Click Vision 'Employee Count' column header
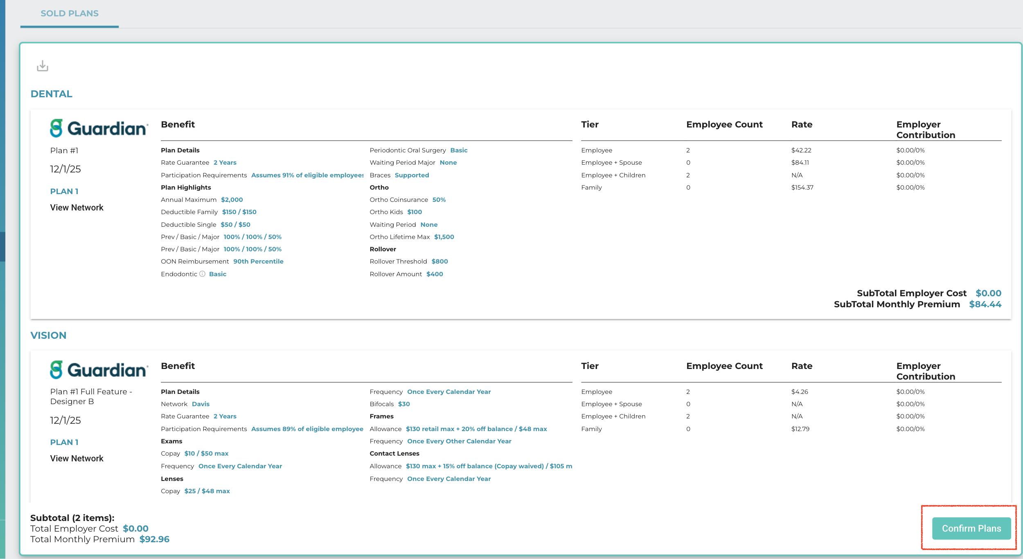The width and height of the screenshot is (1023, 559). pyautogui.click(x=725, y=366)
